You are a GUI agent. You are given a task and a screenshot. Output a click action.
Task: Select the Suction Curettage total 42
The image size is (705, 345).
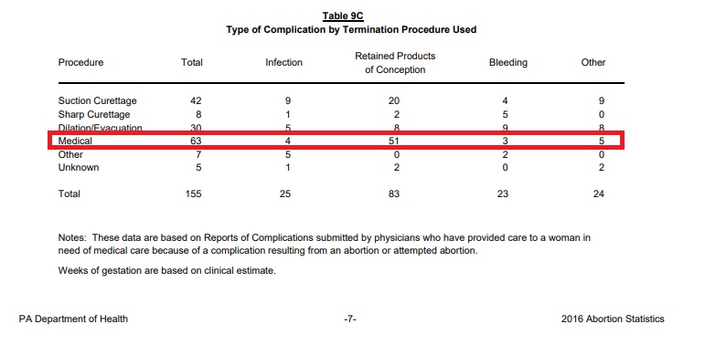click(x=196, y=101)
